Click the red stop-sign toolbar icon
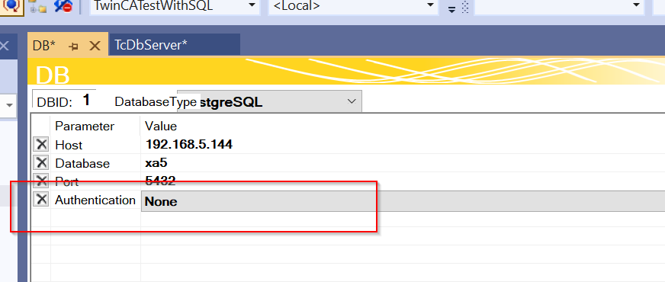Image resolution: width=665 pixels, height=282 pixels. 64,6
